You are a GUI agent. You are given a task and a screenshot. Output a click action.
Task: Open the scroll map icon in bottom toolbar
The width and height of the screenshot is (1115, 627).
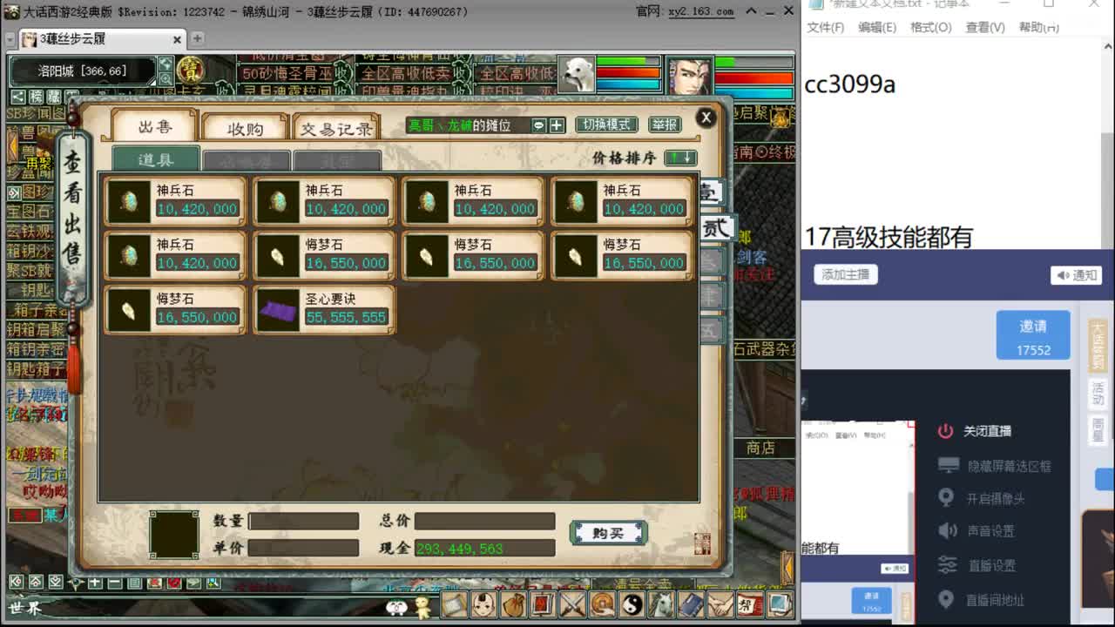point(455,604)
